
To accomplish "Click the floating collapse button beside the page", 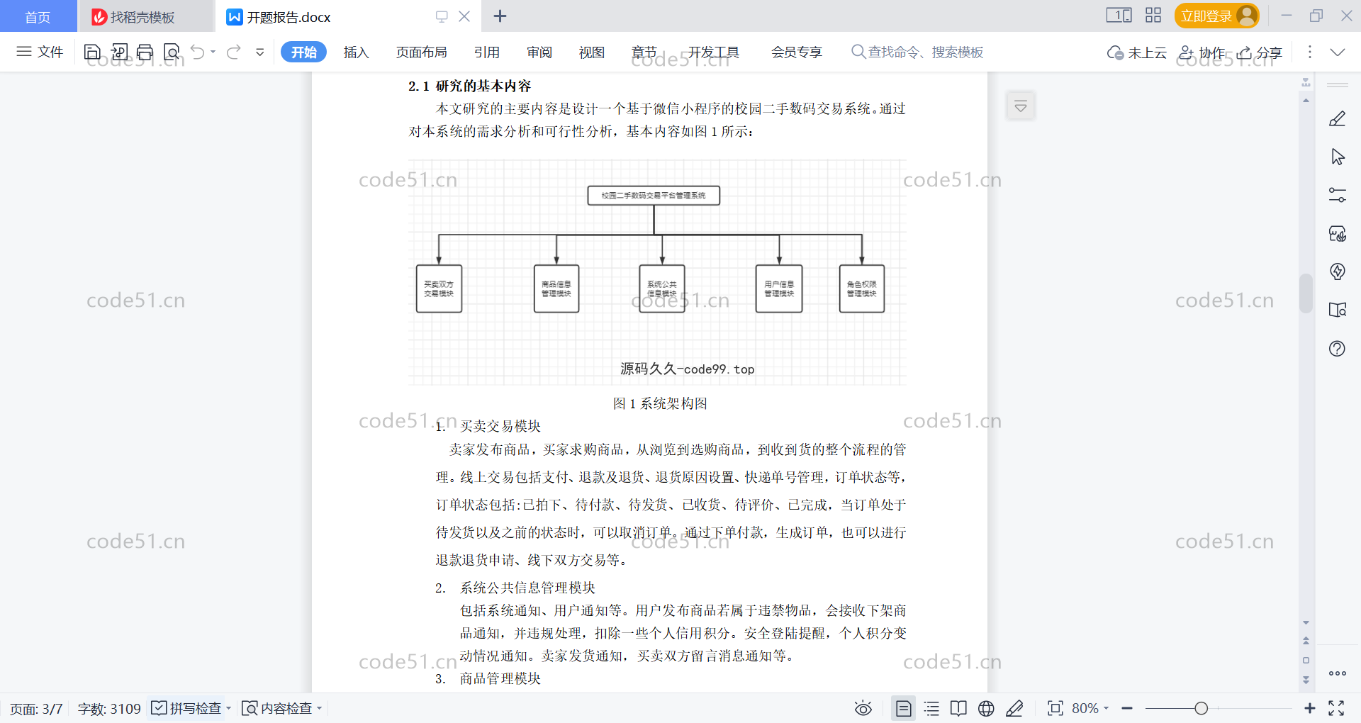I will (x=1021, y=106).
